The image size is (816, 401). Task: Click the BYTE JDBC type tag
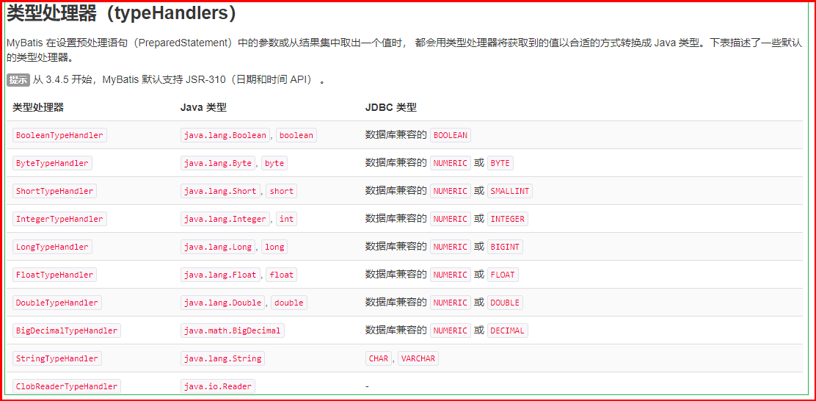500,163
